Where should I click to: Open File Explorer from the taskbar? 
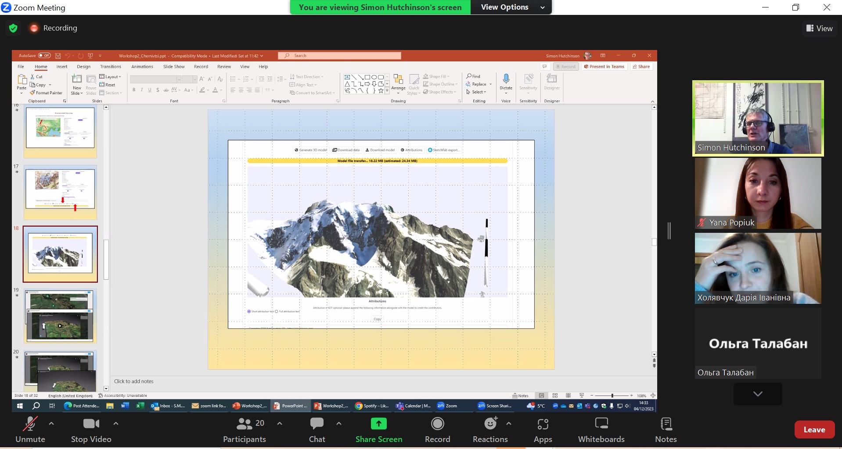click(110, 406)
